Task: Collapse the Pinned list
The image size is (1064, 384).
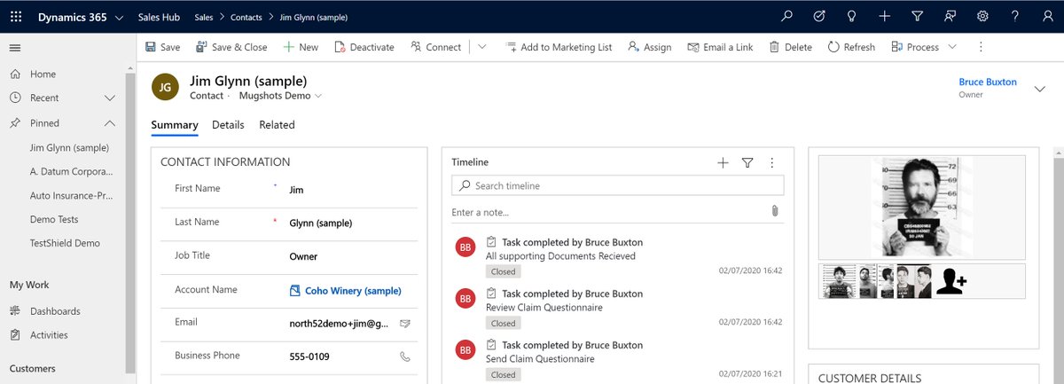Action: click(x=110, y=123)
